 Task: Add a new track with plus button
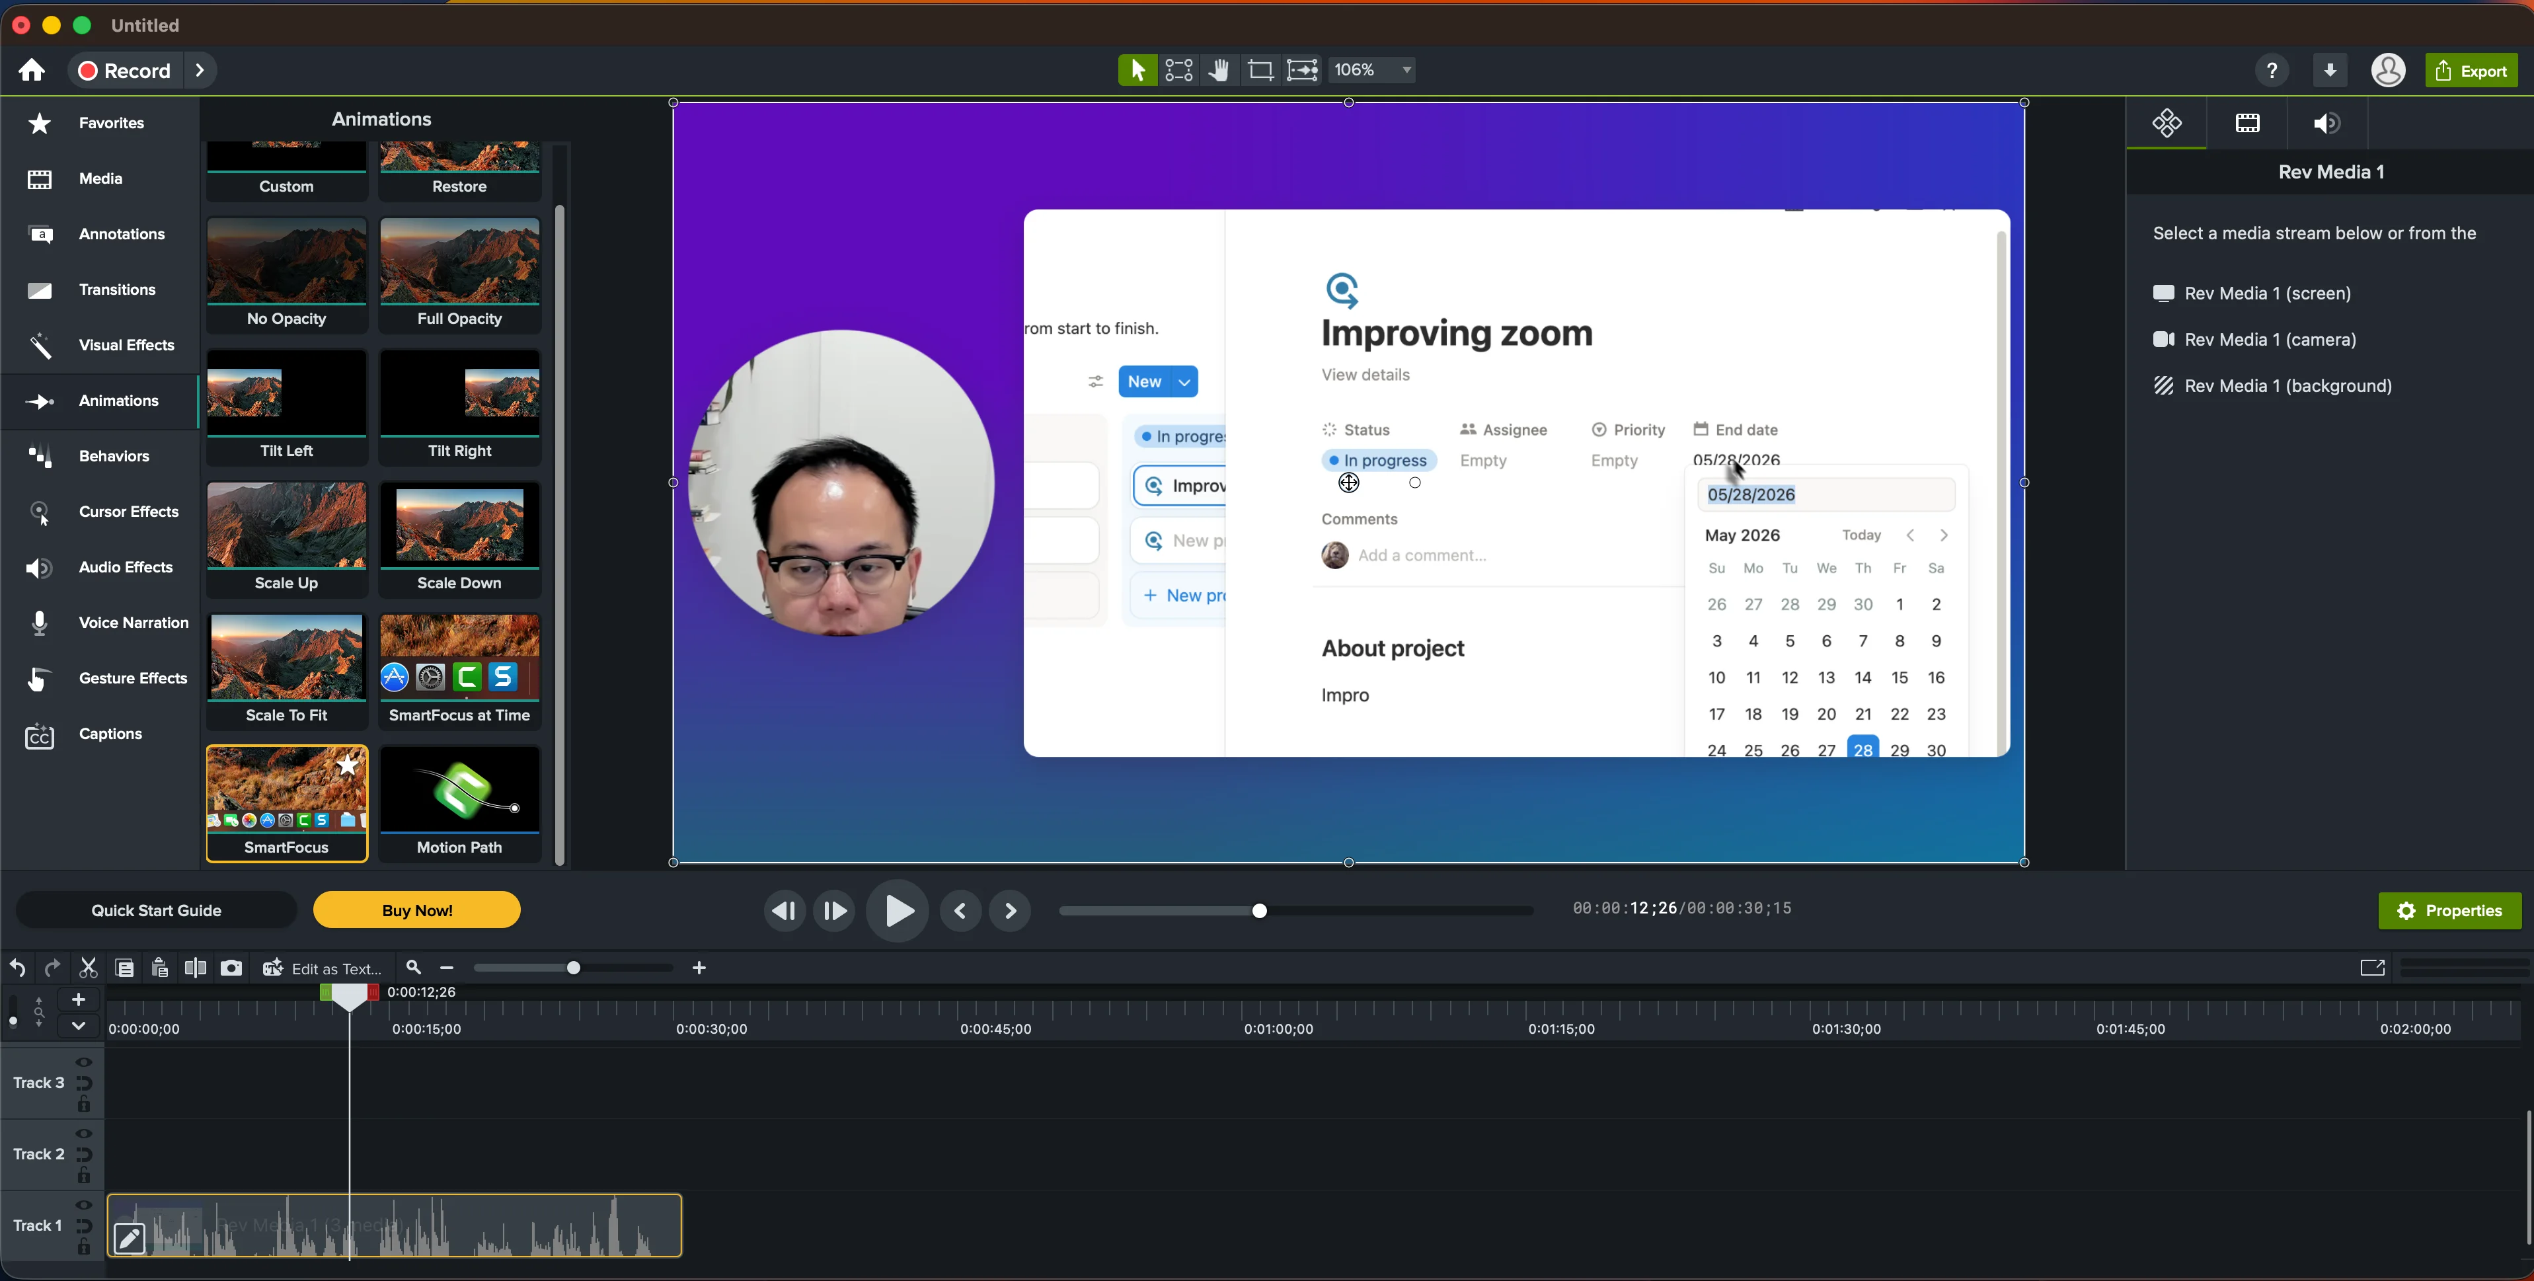click(79, 999)
